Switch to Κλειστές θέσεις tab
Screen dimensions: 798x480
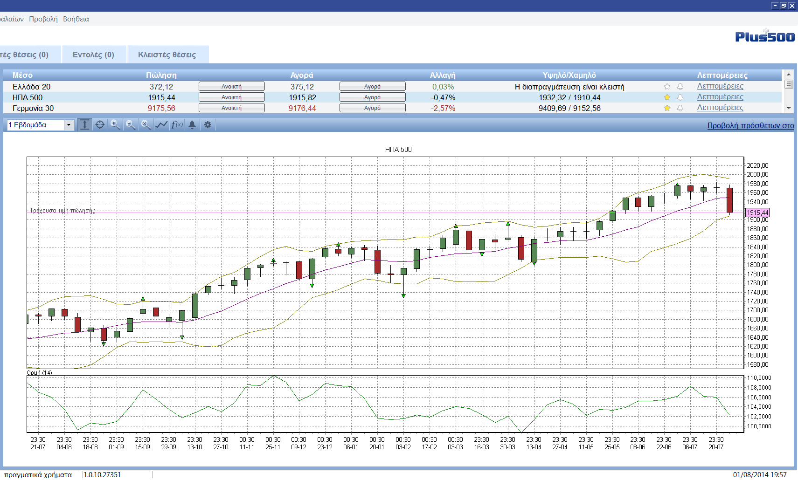pos(167,55)
